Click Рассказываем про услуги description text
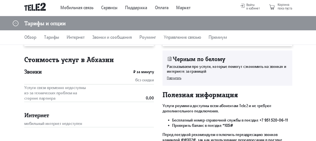The height and width of the screenshot is (141, 316). (226, 69)
